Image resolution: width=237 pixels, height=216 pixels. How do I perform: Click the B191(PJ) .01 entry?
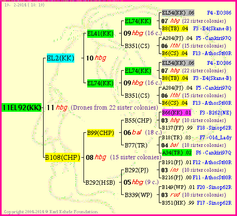point(177,163)
